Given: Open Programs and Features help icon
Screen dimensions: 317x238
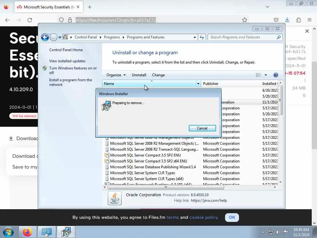Looking at the screenshot, I should (x=276, y=75).
